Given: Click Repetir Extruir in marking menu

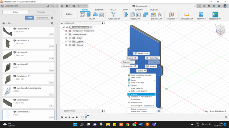Looking at the screenshot, I should pos(141,53).
